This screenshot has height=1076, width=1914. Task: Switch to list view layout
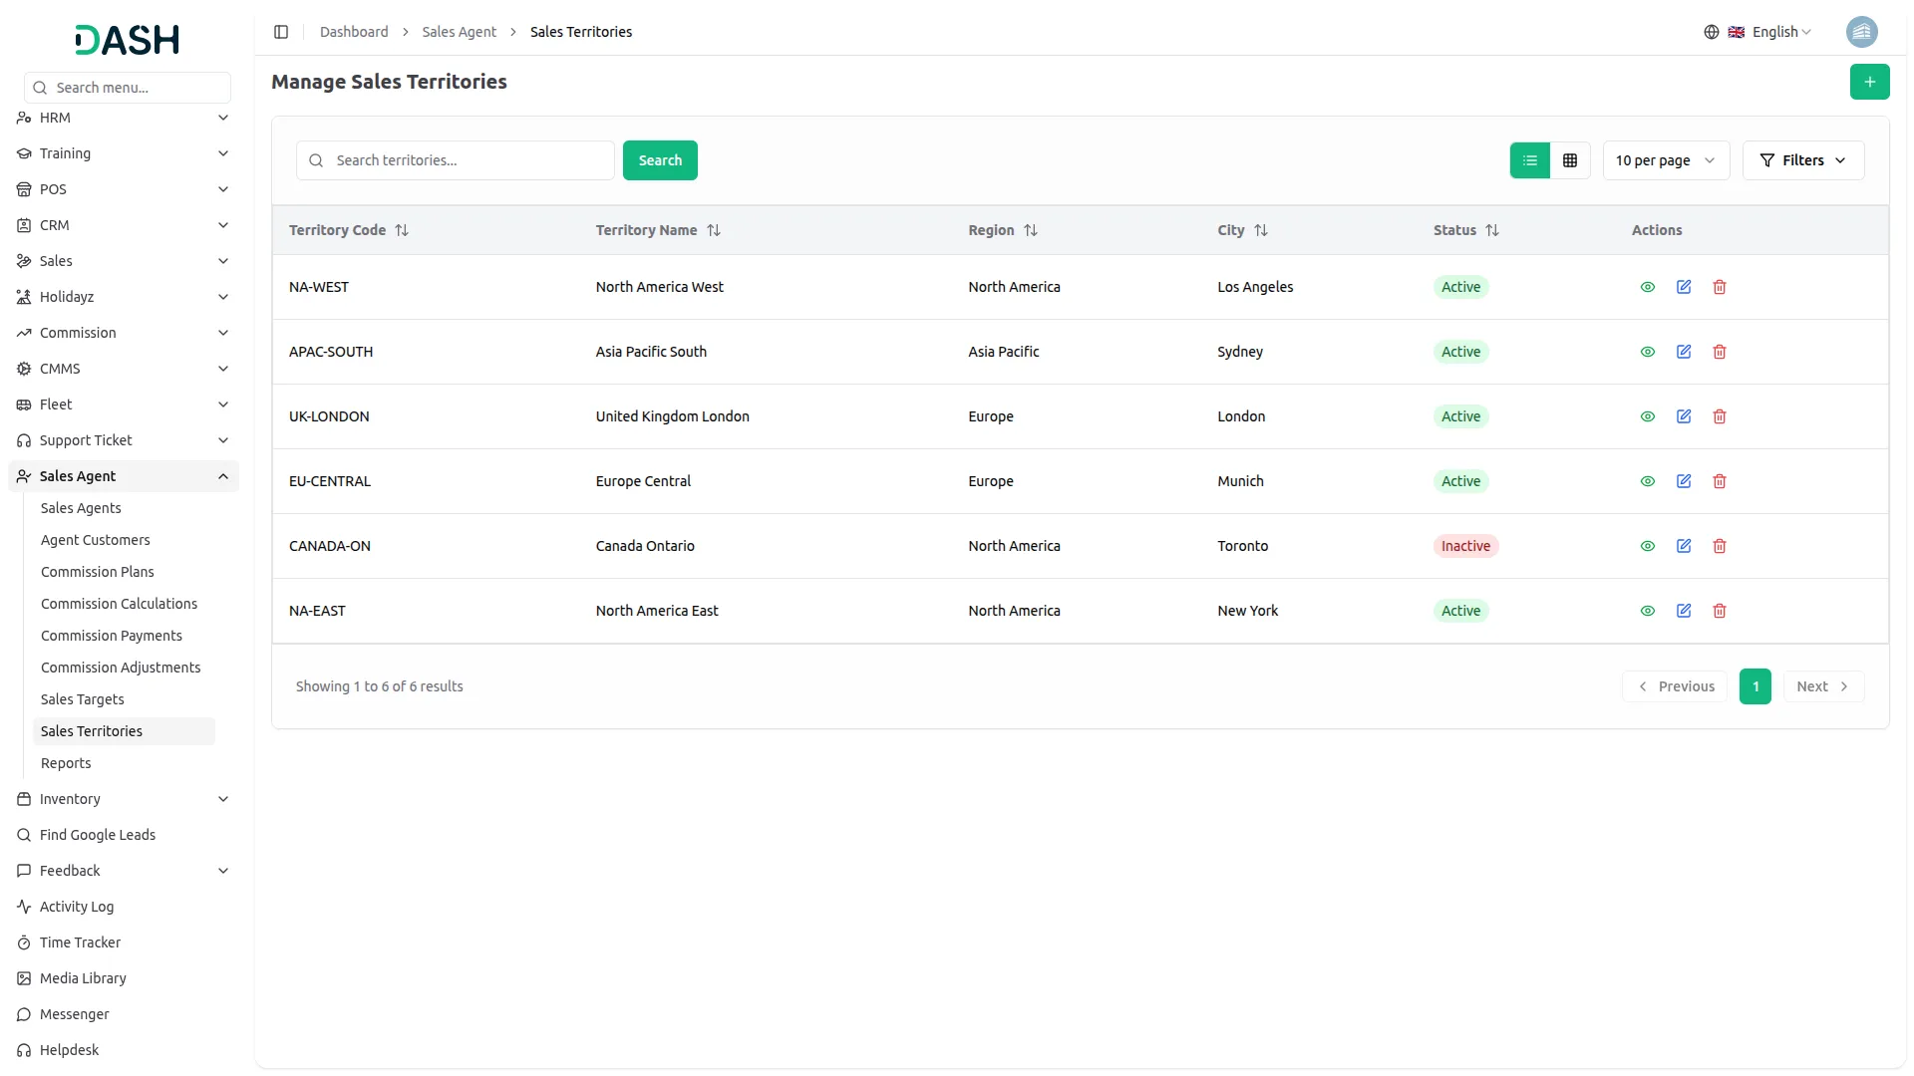pos(1530,160)
